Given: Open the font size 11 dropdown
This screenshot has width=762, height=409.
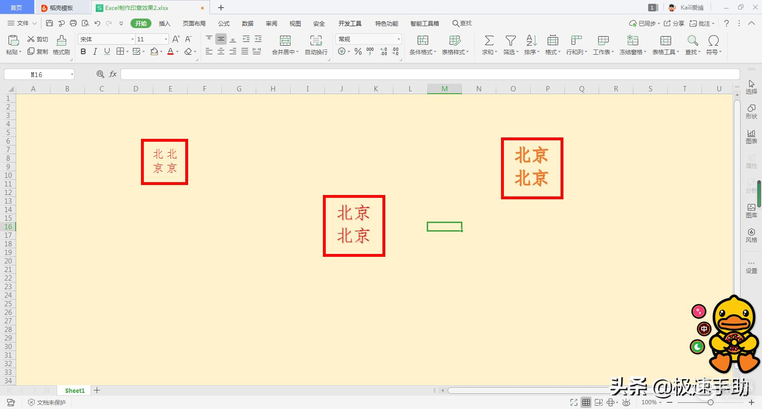Looking at the screenshot, I should click(x=166, y=39).
